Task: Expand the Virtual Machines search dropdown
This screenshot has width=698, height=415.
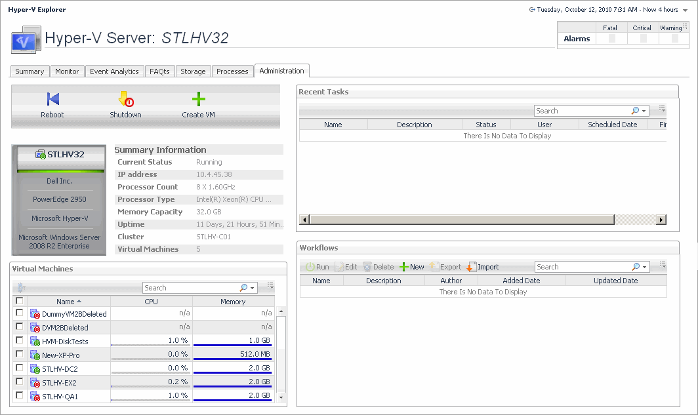Action: pos(252,288)
